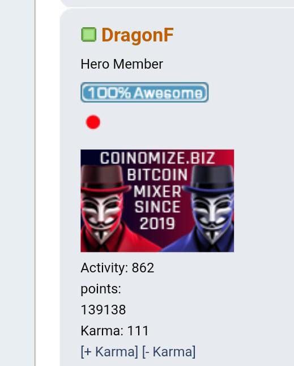The image size is (294, 366).
Task: Click the red dot icon
Action: [x=93, y=122]
